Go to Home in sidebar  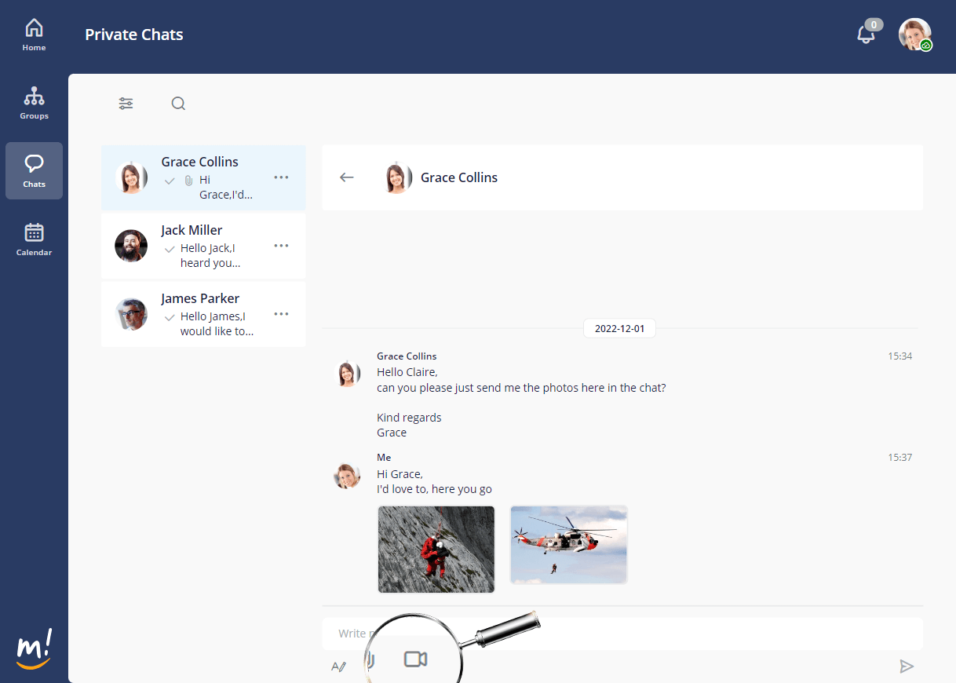[34, 36]
